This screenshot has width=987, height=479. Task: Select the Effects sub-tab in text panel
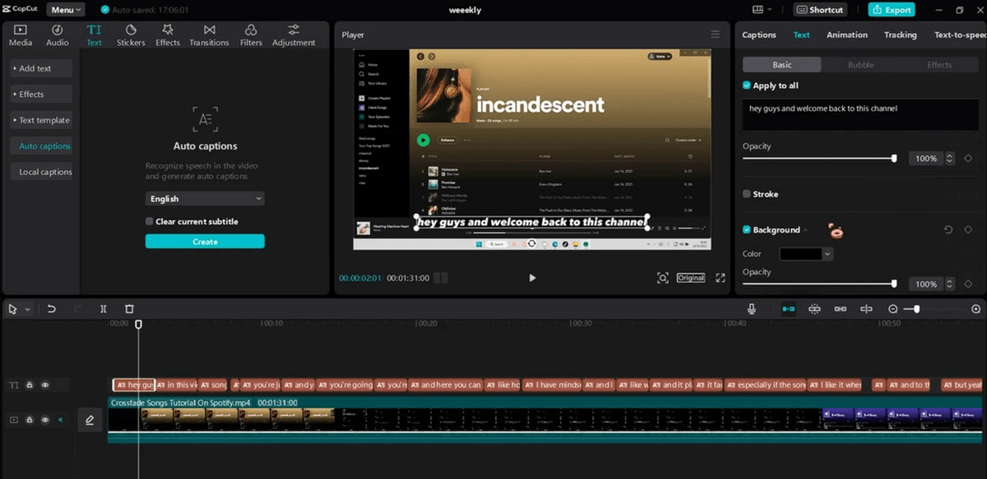click(939, 64)
